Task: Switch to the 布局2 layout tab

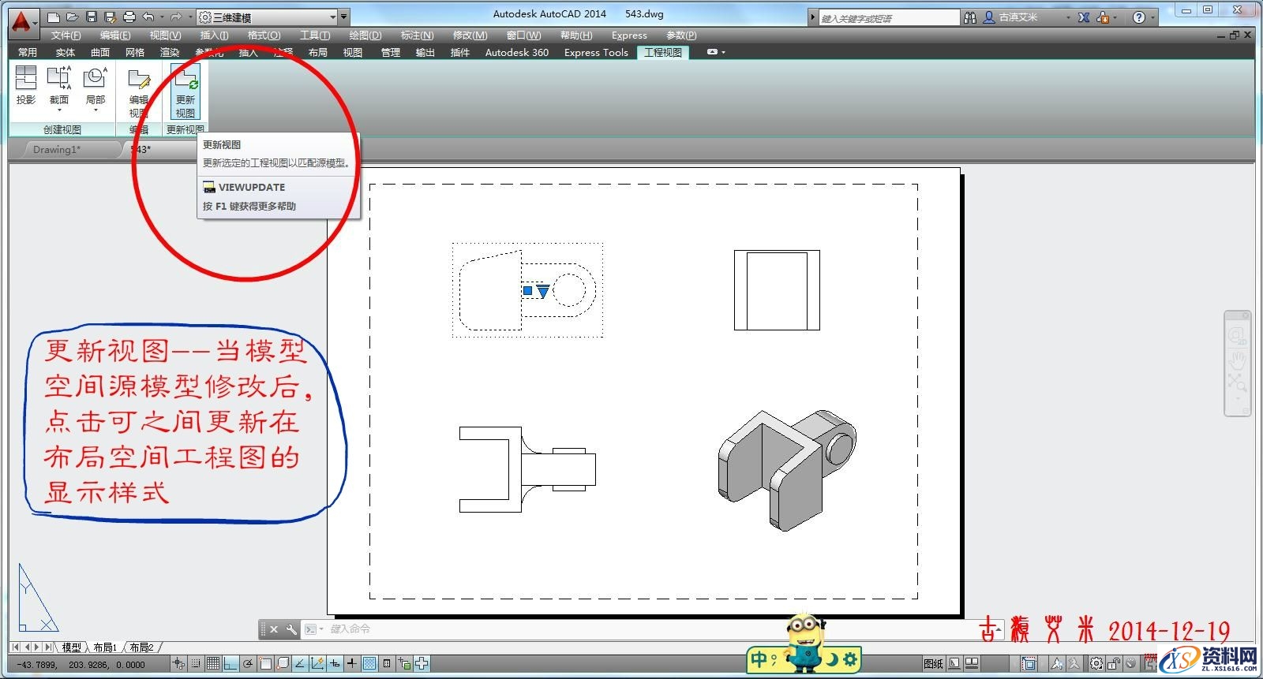Action: (141, 647)
